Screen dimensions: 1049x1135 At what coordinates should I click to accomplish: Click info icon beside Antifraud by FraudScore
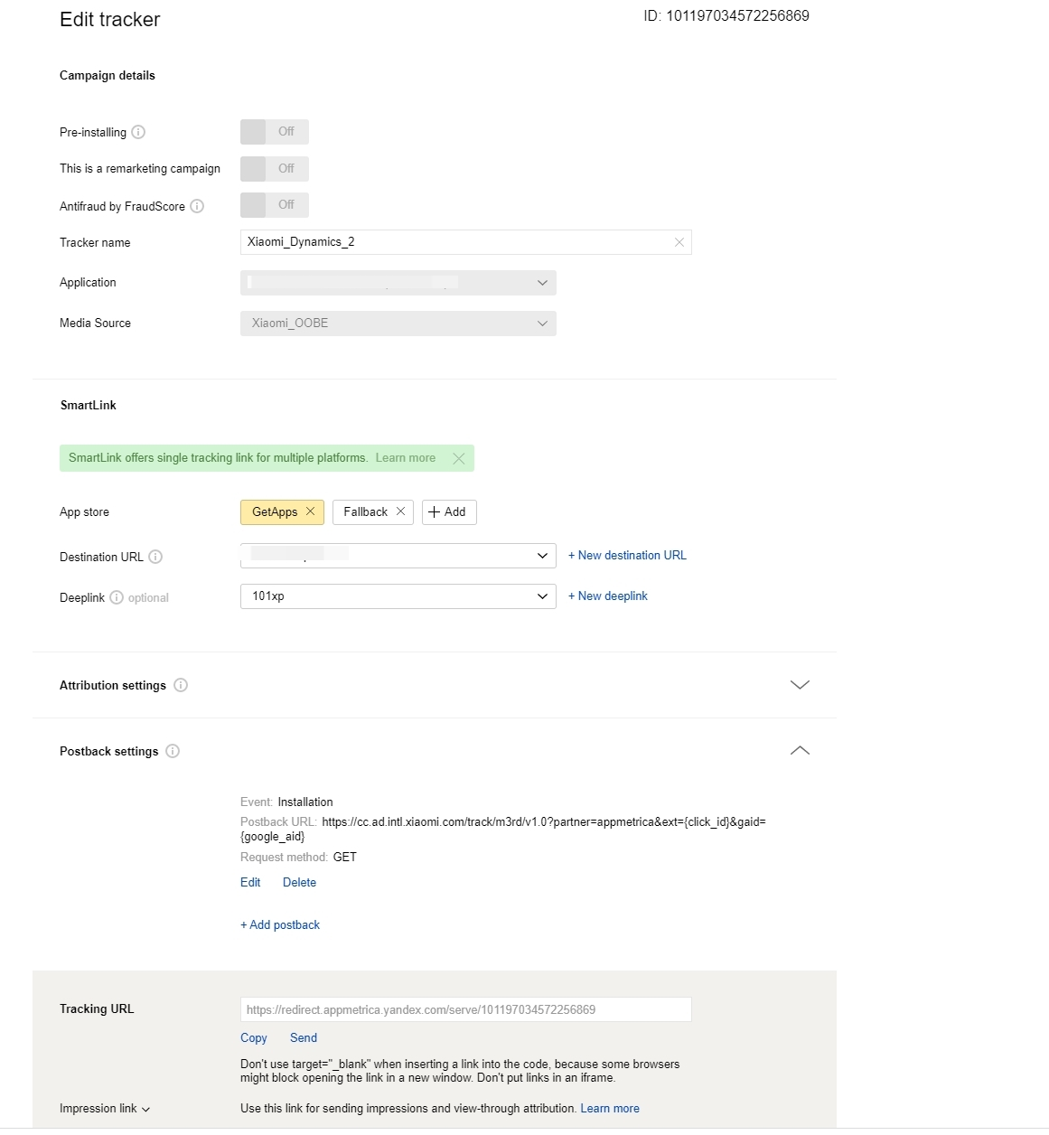pos(197,206)
